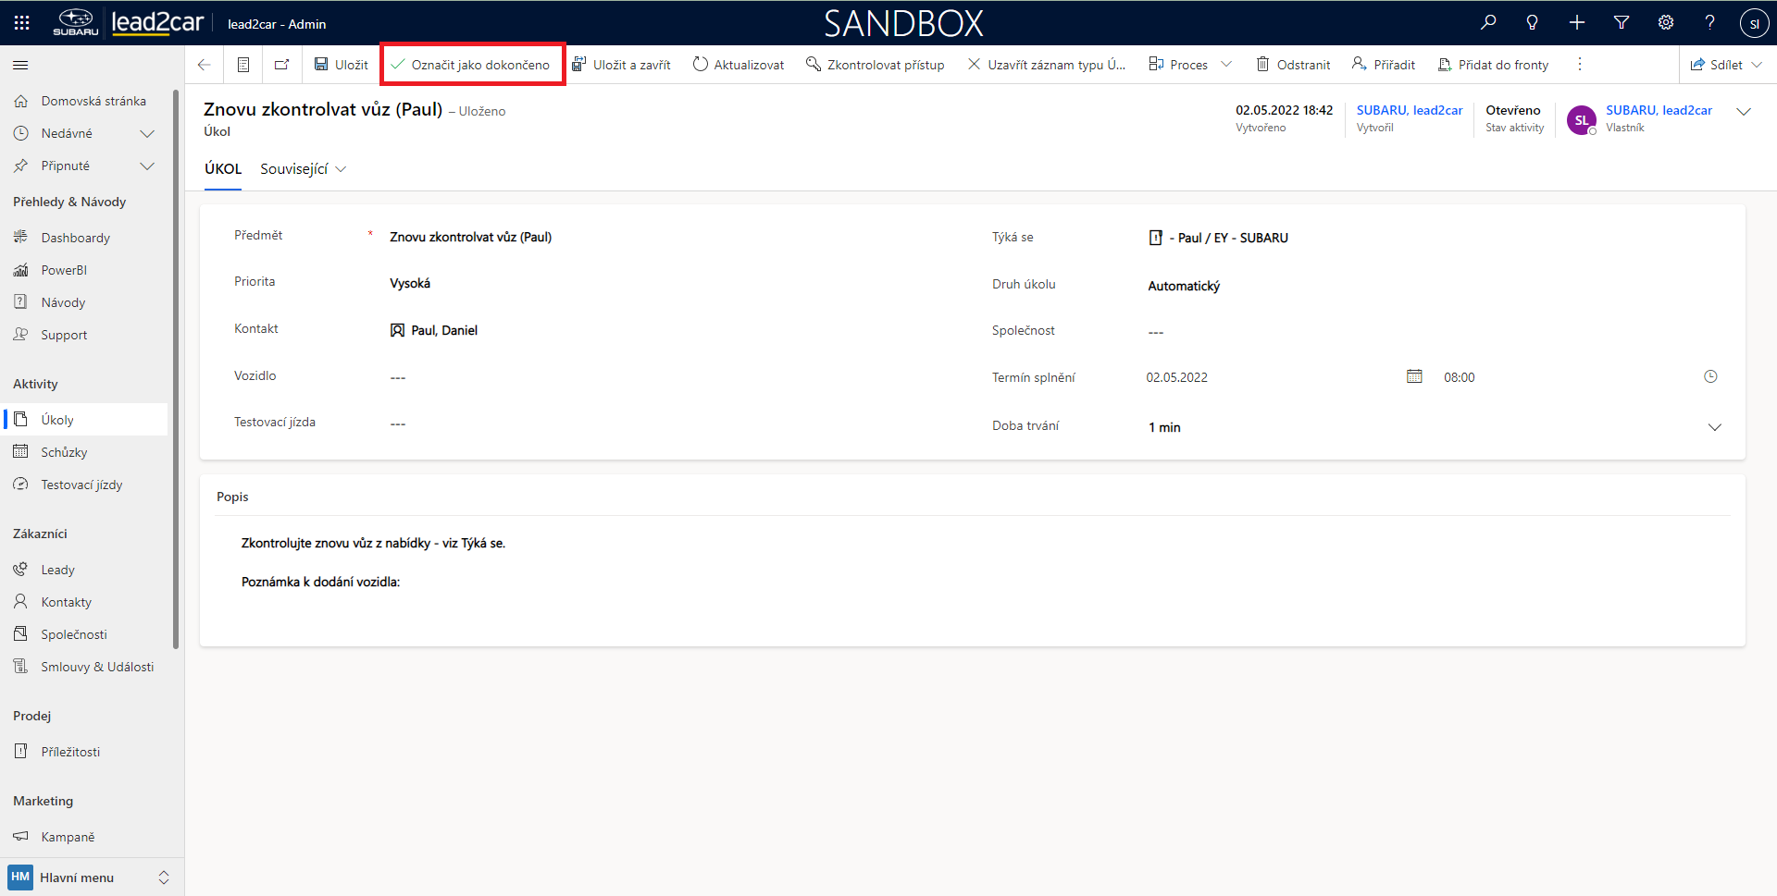
Task: Click Označit jako dokončeno button
Action: (471, 65)
